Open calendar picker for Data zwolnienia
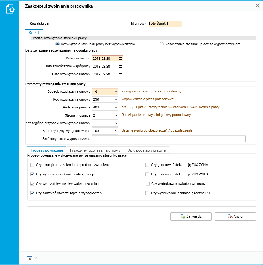263x265 pixels. coord(121,58)
